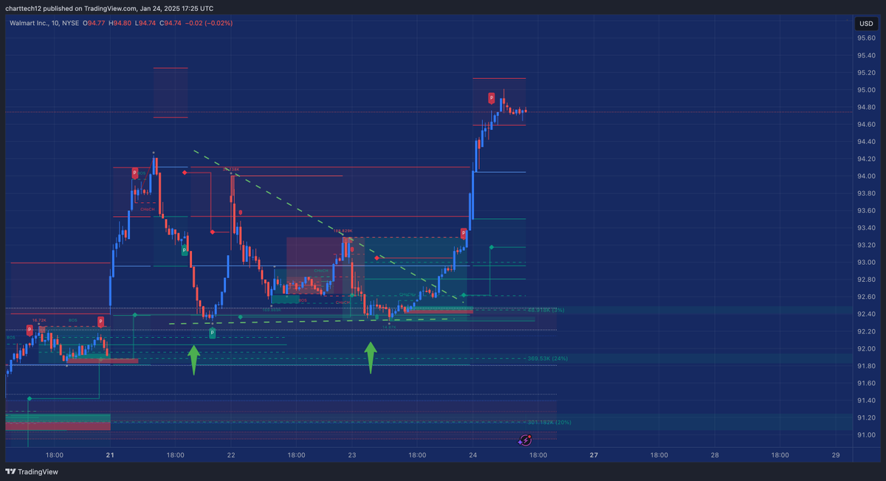Viewport: 886px width, 481px height.
Task: Select the Walmart Inc., 10, NYSE symbol title
Action: click(x=44, y=23)
